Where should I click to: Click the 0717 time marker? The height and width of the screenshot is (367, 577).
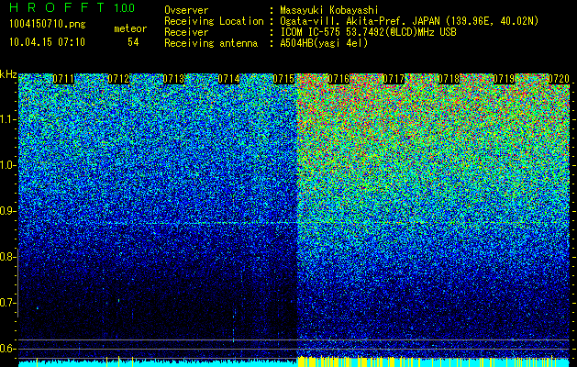pos(394,79)
